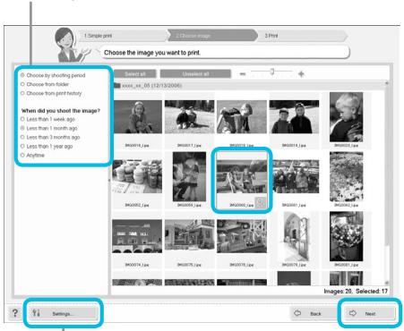Click the magnifier icon on the highlighted beach photo

[261, 202]
